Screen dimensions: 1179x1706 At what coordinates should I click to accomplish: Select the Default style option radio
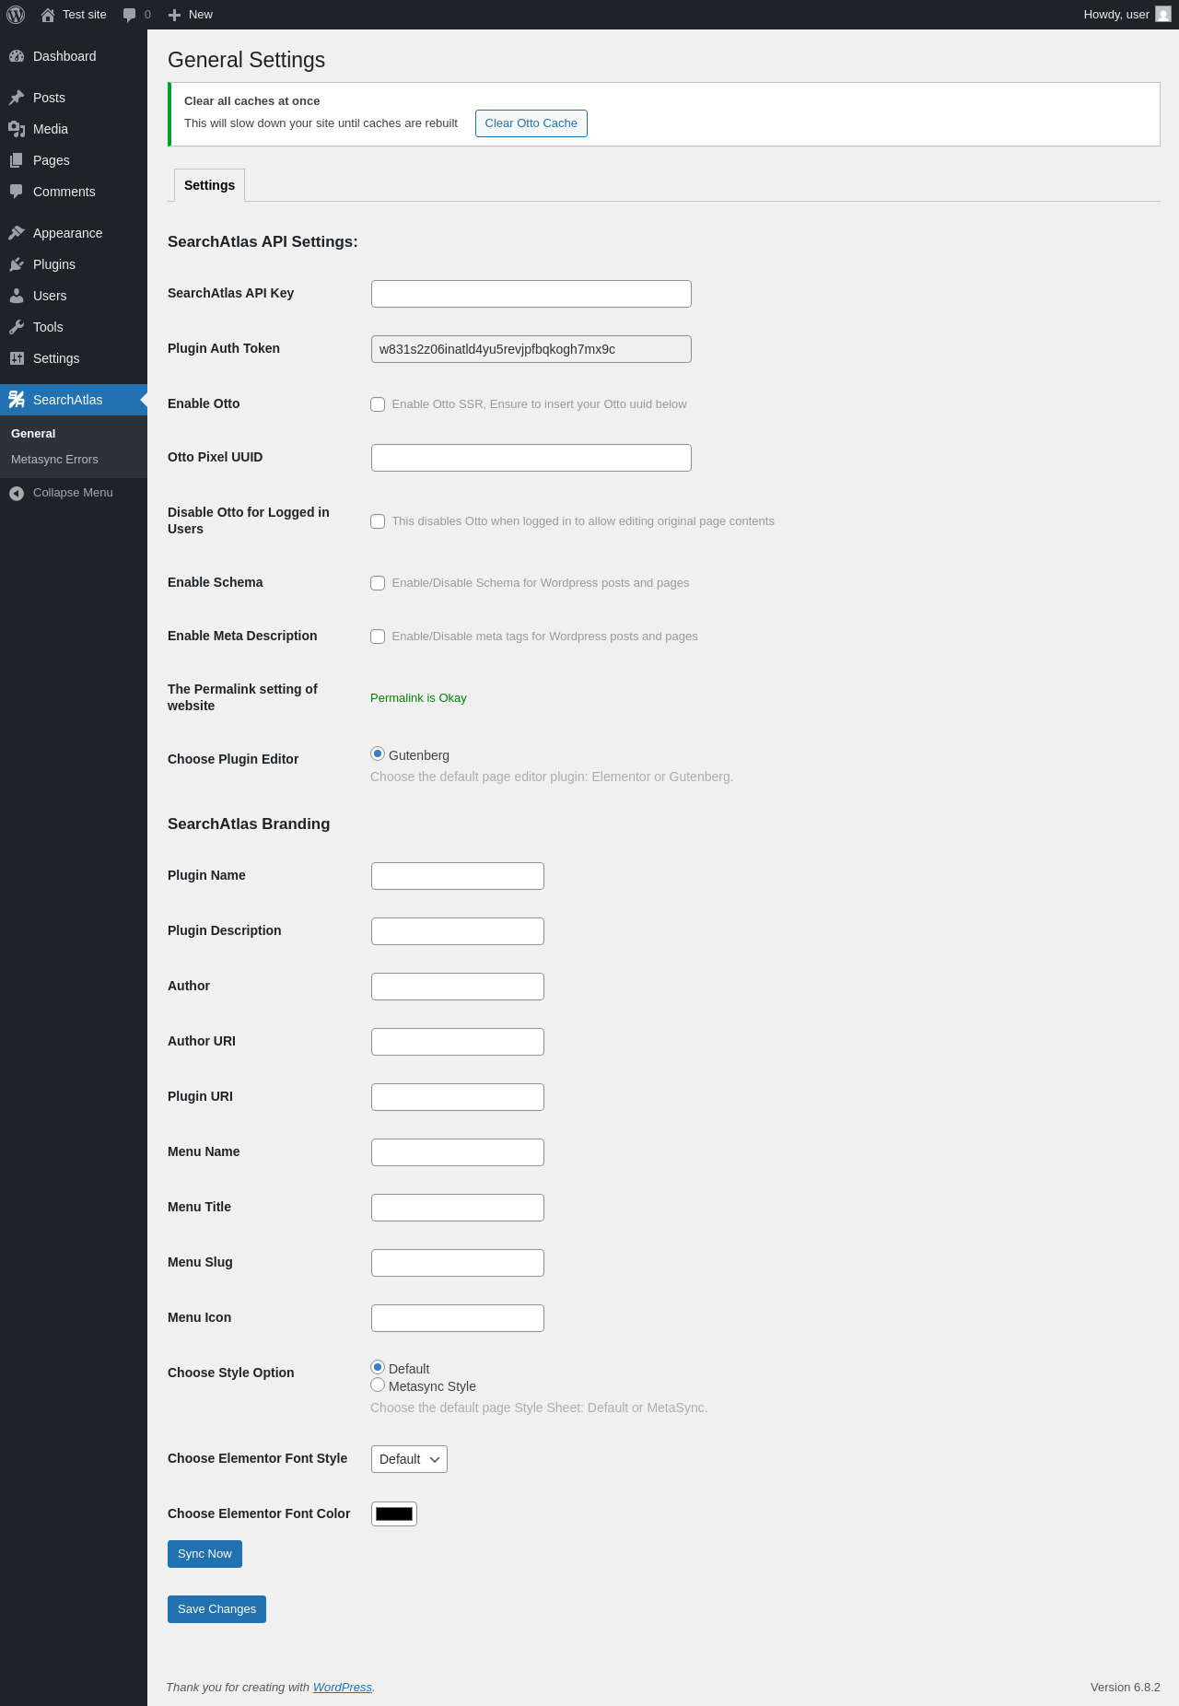pos(378,1367)
